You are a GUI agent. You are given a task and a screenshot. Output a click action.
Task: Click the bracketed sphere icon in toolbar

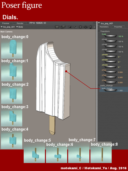point(70,27)
